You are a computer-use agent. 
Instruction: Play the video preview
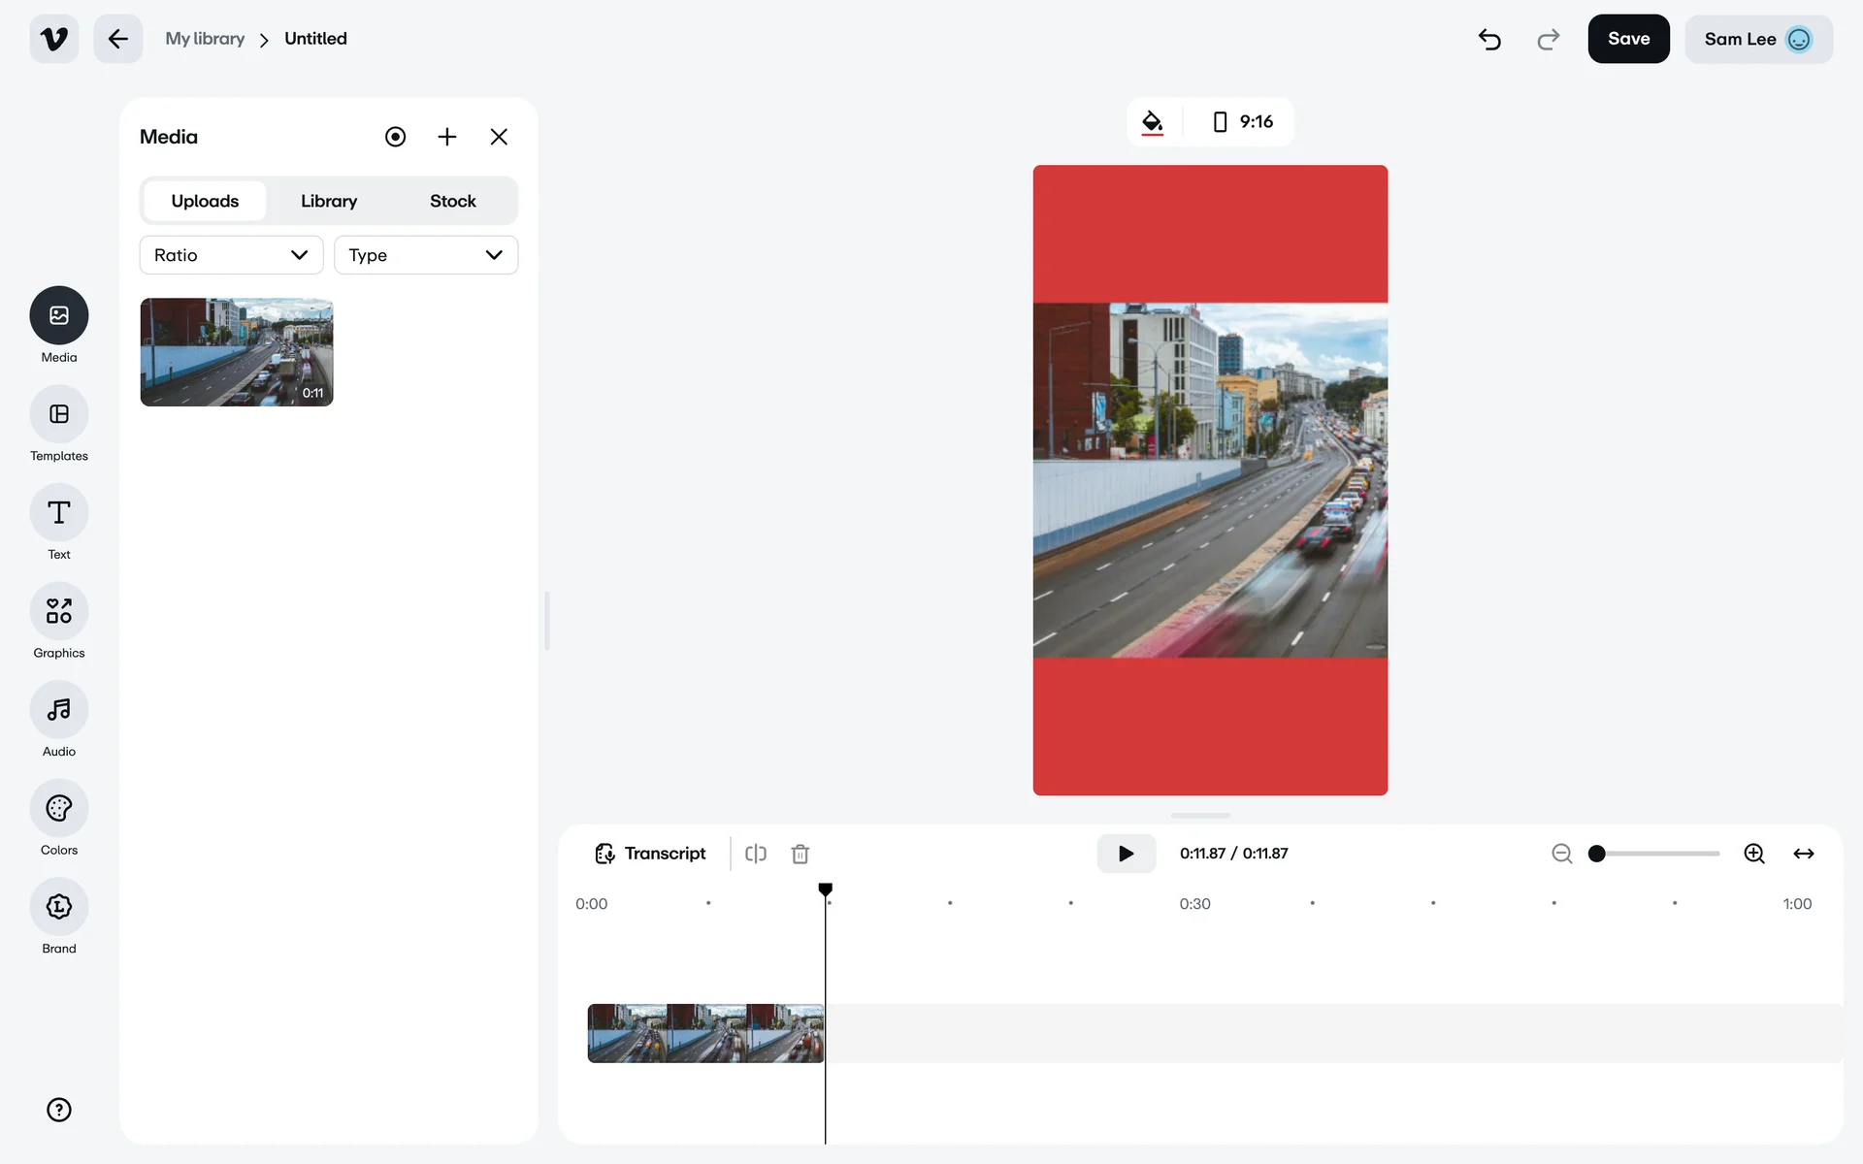(x=1126, y=854)
